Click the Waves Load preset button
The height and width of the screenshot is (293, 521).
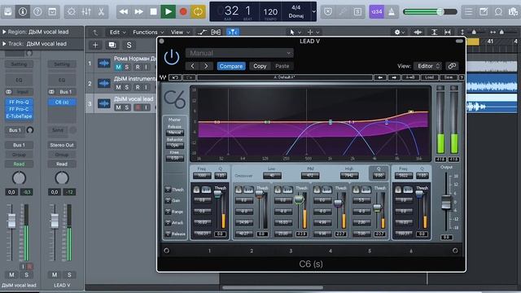point(429,77)
